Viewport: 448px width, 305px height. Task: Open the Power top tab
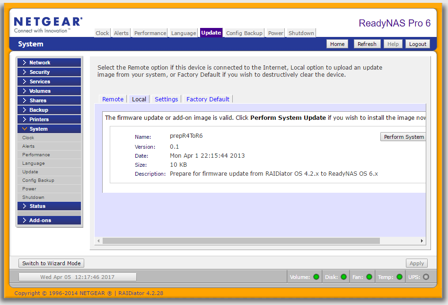tap(275, 33)
